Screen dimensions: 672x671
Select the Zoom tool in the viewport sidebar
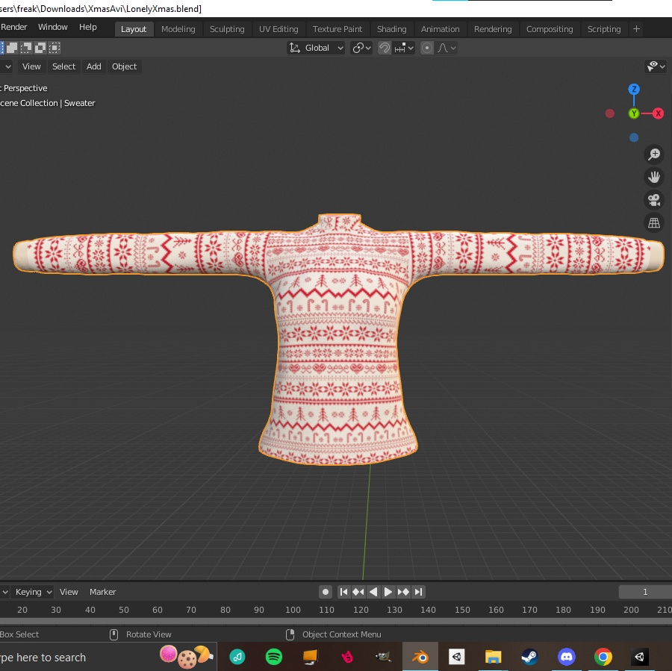(x=654, y=155)
